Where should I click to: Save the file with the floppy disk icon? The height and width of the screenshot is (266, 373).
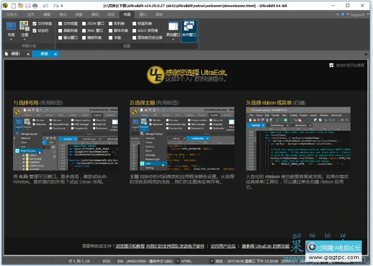click(28, 5)
